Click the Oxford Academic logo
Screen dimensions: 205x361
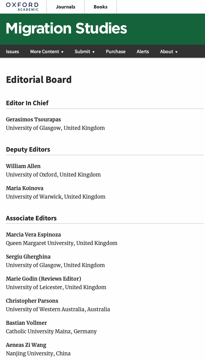point(22,7)
